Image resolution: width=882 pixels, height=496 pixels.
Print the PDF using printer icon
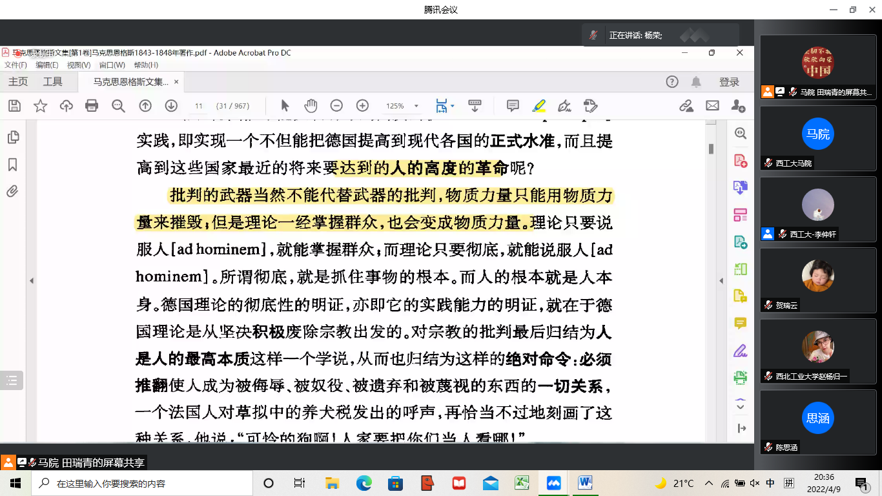tap(92, 106)
